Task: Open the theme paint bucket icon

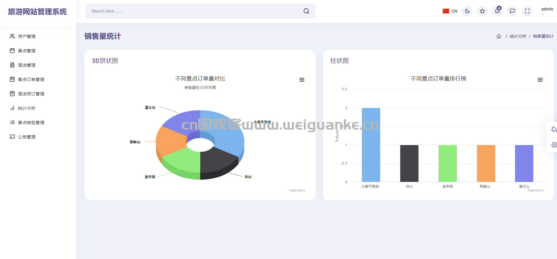Action: click(554, 129)
